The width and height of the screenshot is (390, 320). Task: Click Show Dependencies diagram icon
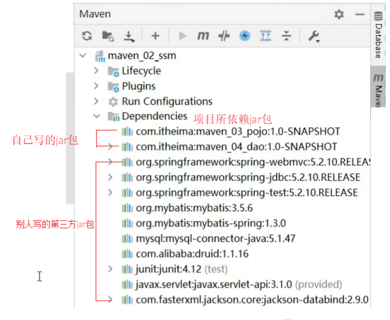click(x=265, y=36)
